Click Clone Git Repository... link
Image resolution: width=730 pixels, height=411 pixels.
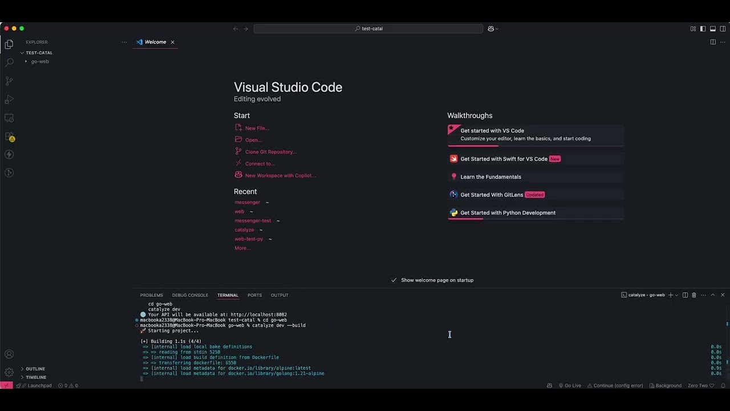[x=271, y=152]
